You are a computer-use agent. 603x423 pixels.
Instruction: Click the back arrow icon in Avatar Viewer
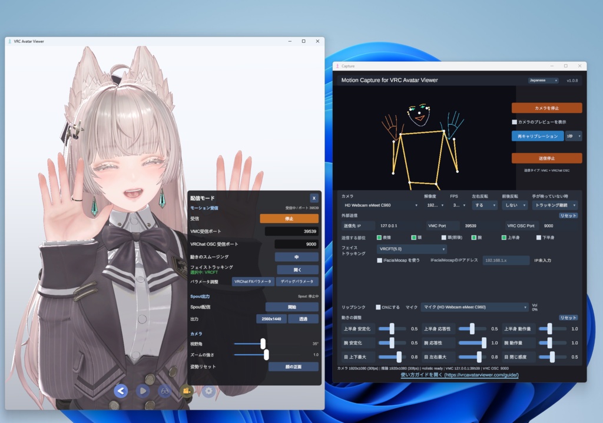121,391
